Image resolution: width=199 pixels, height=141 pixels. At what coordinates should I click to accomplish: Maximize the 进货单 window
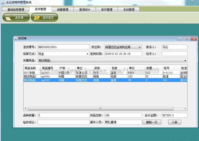(187, 39)
